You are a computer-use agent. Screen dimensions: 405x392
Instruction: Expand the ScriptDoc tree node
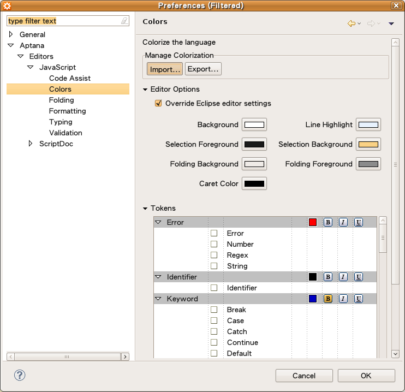pyautogui.click(x=31, y=144)
